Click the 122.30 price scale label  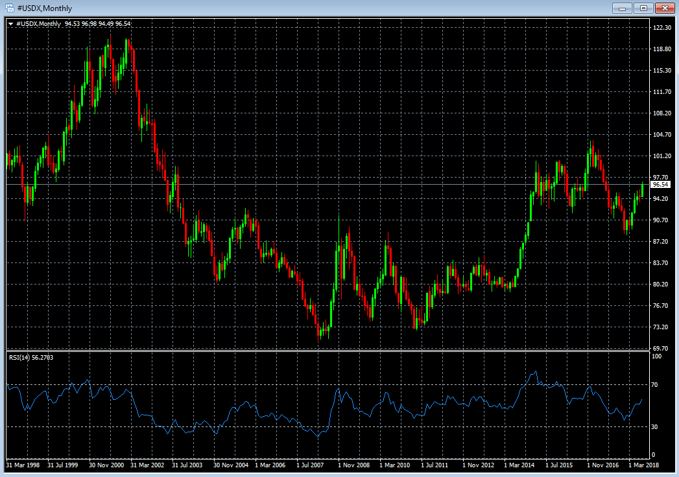(x=661, y=27)
